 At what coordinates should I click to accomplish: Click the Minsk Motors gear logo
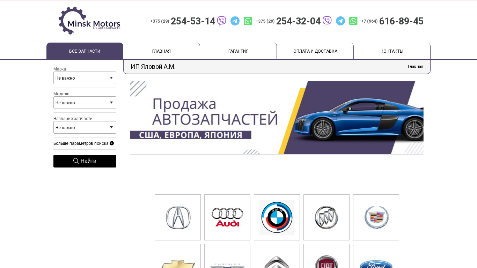click(x=89, y=21)
